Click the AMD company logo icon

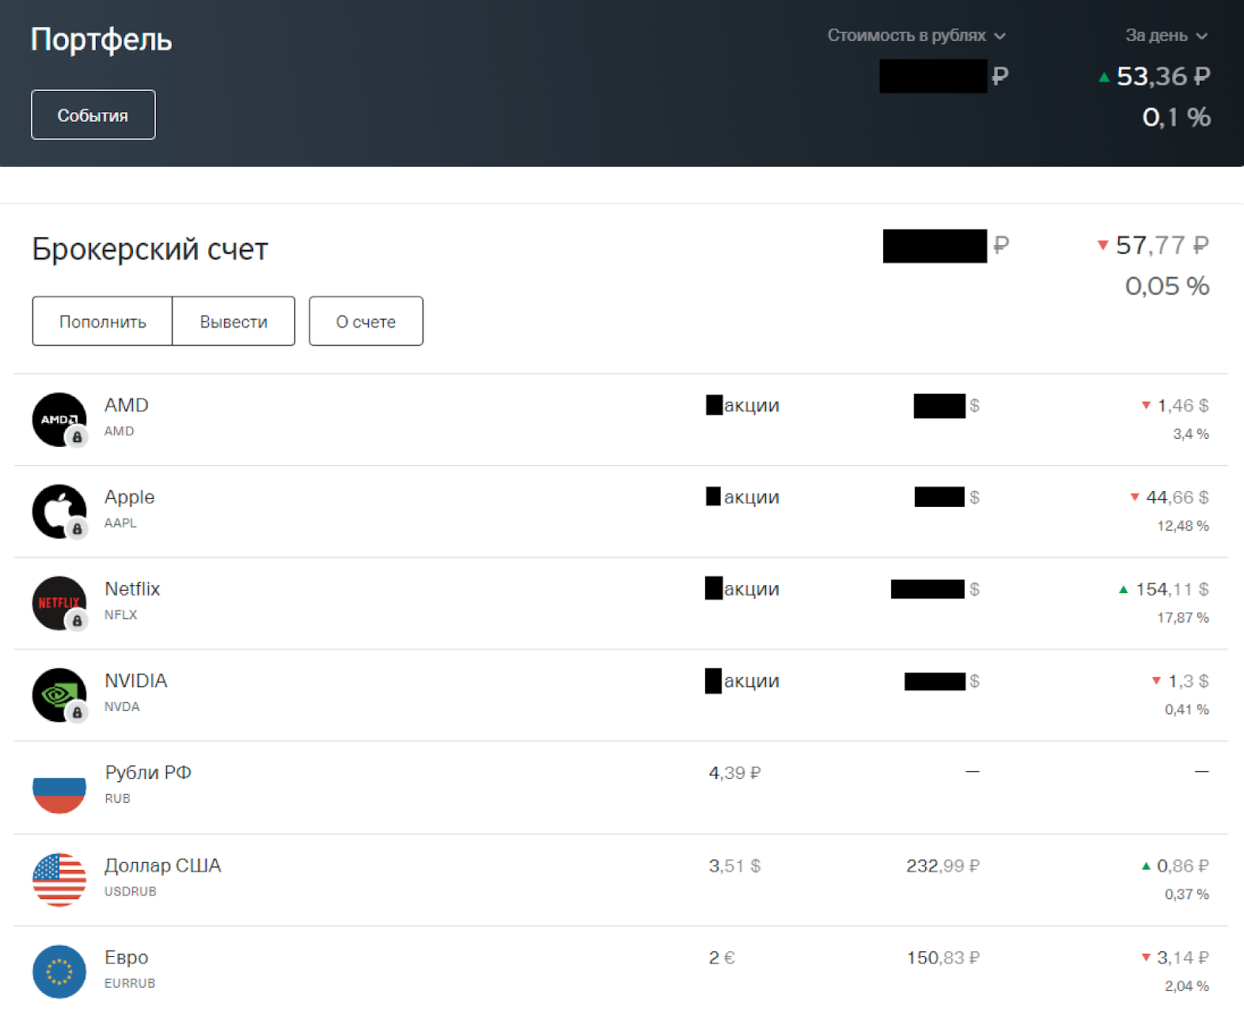pyautogui.click(x=59, y=419)
